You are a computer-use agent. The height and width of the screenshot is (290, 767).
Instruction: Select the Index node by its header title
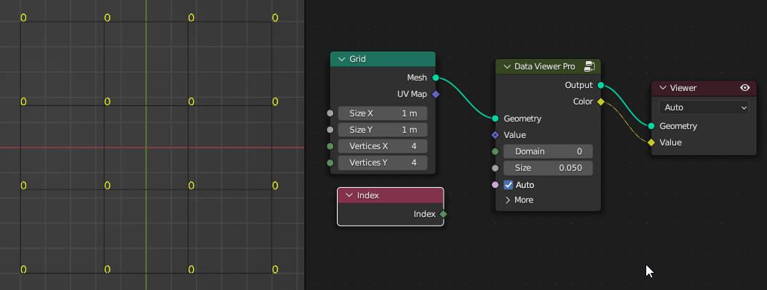tap(368, 195)
